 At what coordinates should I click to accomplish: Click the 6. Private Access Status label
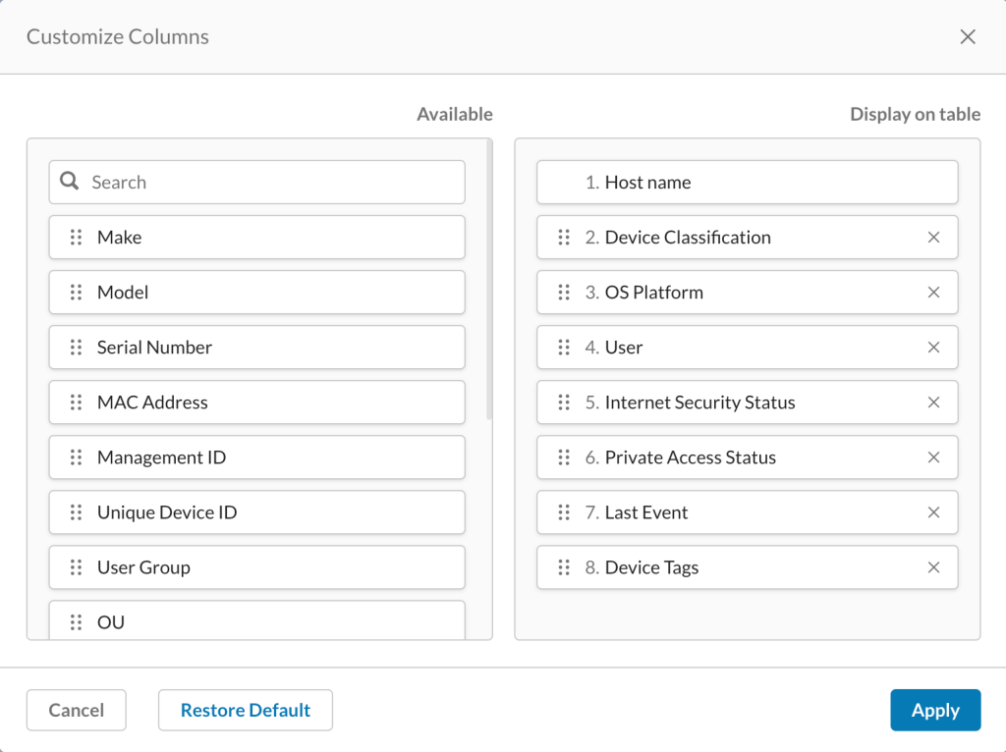(x=681, y=457)
